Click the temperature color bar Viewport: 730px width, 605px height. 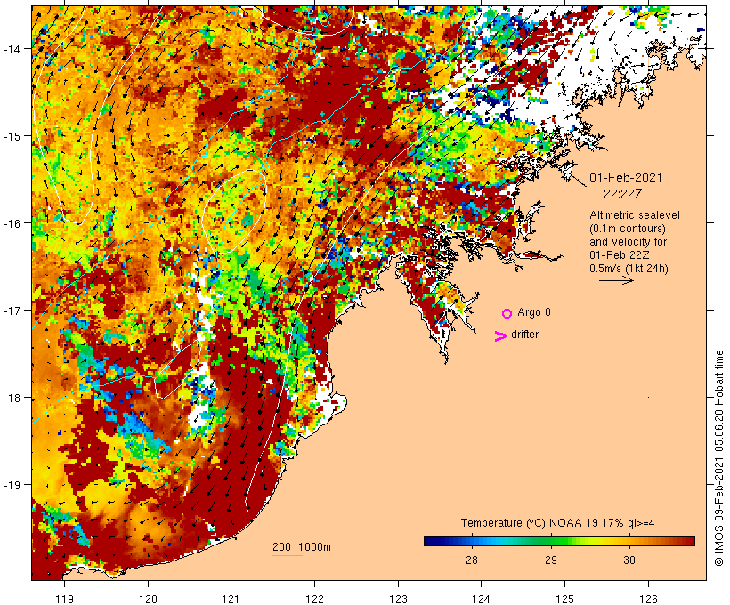coord(559,541)
